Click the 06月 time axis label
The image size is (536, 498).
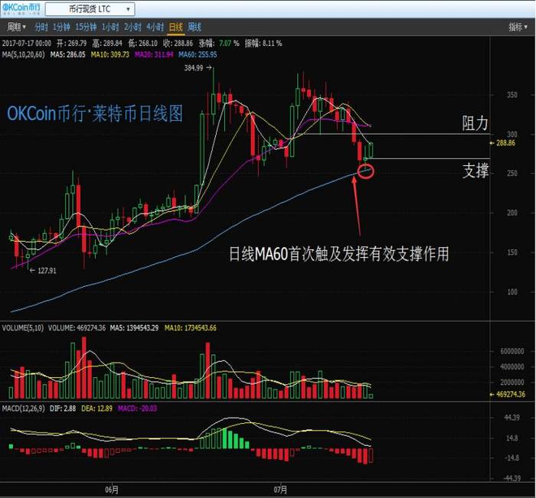tap(112, 490)
